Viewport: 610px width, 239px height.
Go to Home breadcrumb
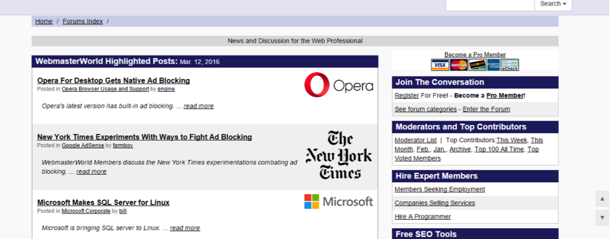point(44,21)
